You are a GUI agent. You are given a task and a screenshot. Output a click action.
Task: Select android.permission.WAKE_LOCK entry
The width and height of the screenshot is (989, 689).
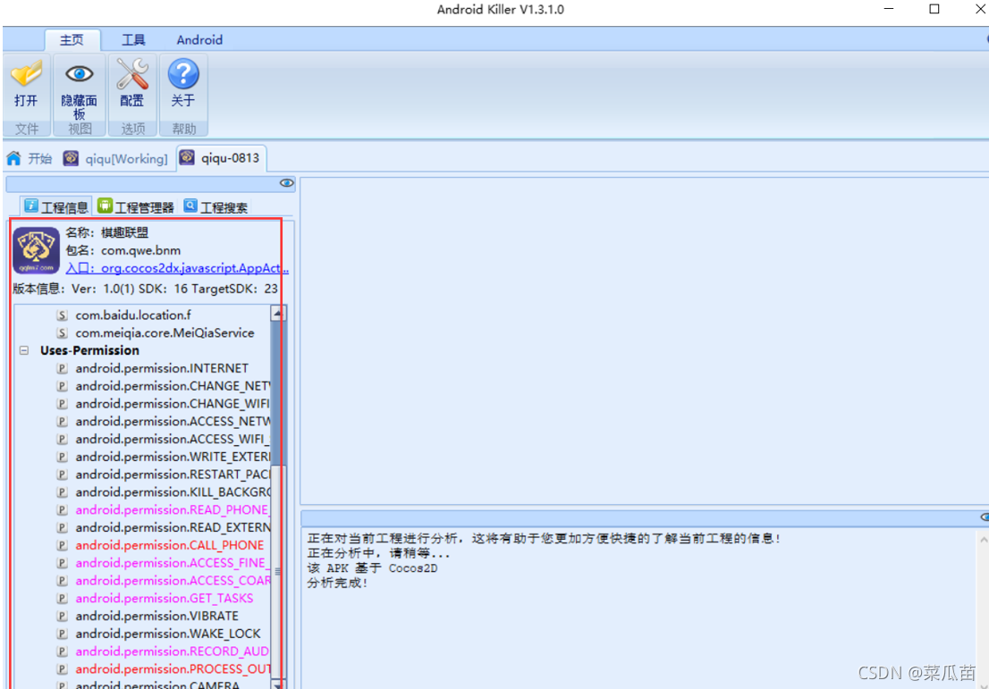pos(168,633)
